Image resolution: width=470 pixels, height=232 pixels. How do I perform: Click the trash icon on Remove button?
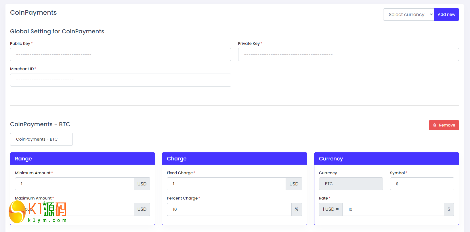(x=435, y=125)
